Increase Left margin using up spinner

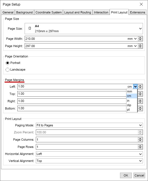click(140, 85)
